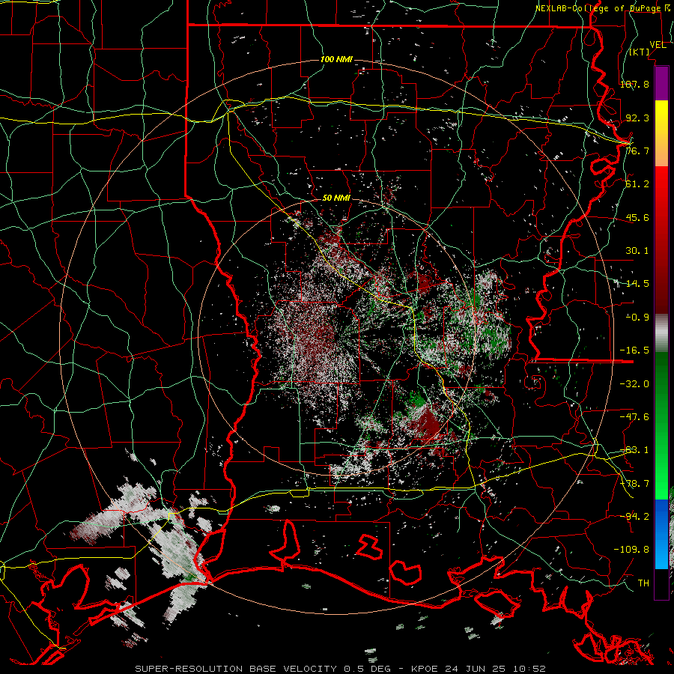Click the [KT] units label

[640, 52]
